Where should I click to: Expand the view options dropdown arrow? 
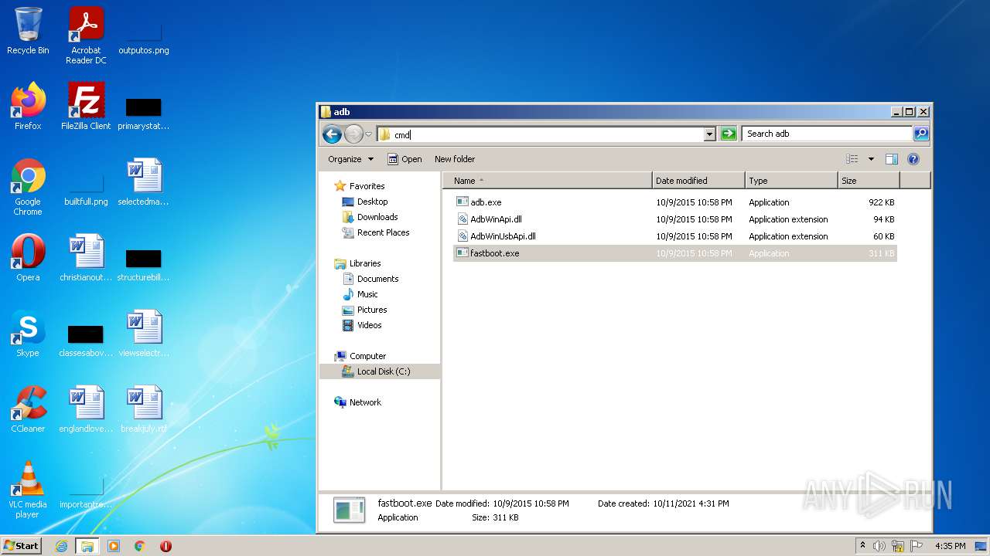coord(871,159)
